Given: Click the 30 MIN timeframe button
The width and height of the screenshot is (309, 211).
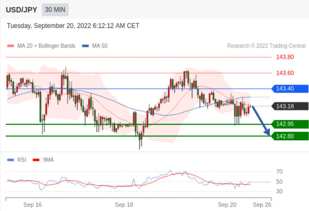Looking at the screenshot, I should click(x=55, y=9).
